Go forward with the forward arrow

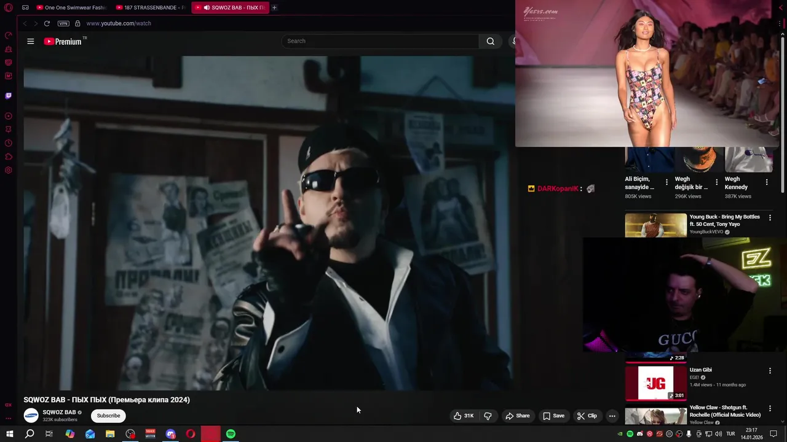click(x=36, y=23)
